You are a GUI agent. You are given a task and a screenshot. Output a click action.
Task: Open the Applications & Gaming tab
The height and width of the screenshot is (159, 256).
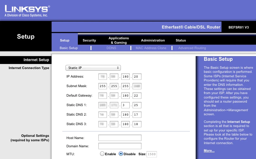(119, 40)
